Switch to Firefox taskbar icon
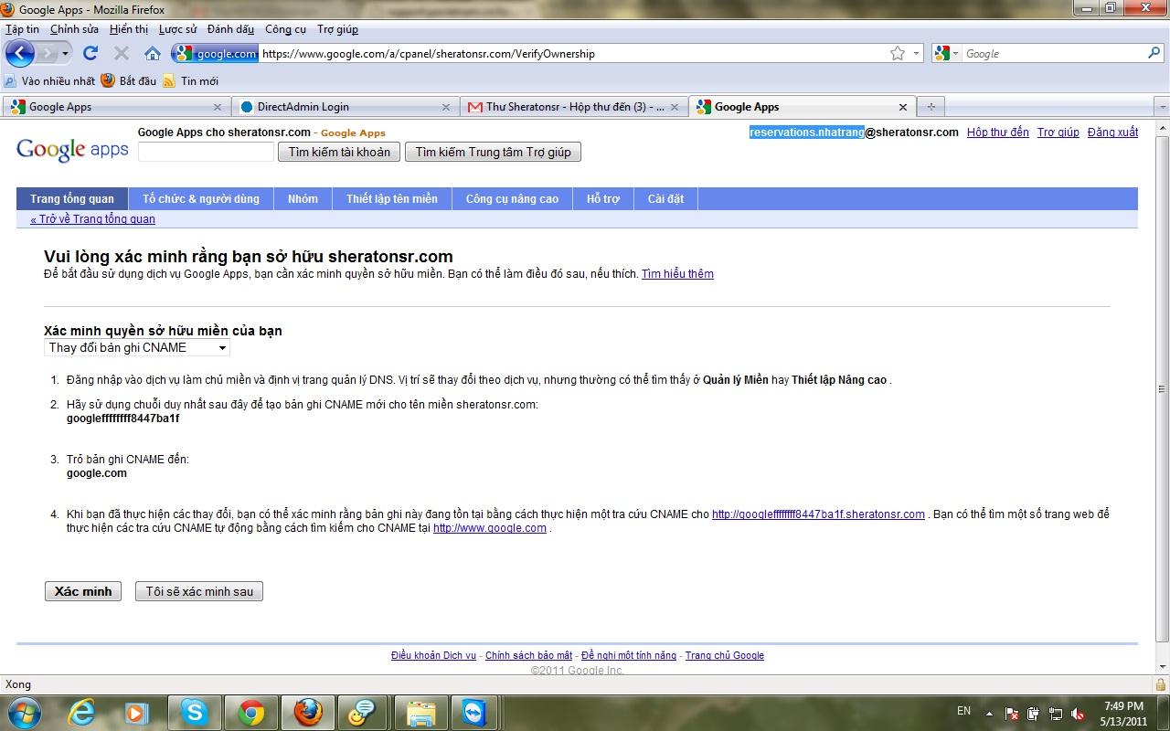 [308, 713]
